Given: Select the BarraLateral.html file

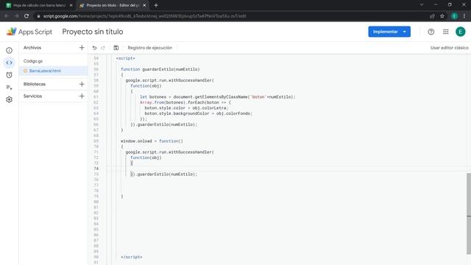Looking at the screenshot, I should click(45, 71).
